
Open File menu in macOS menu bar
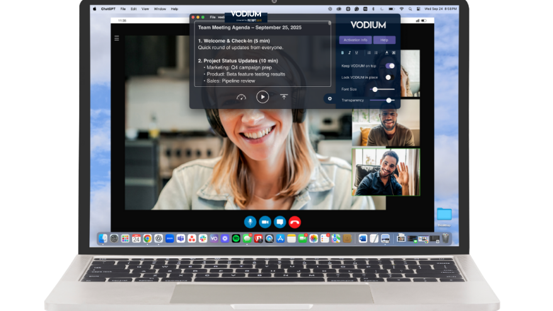123,9
